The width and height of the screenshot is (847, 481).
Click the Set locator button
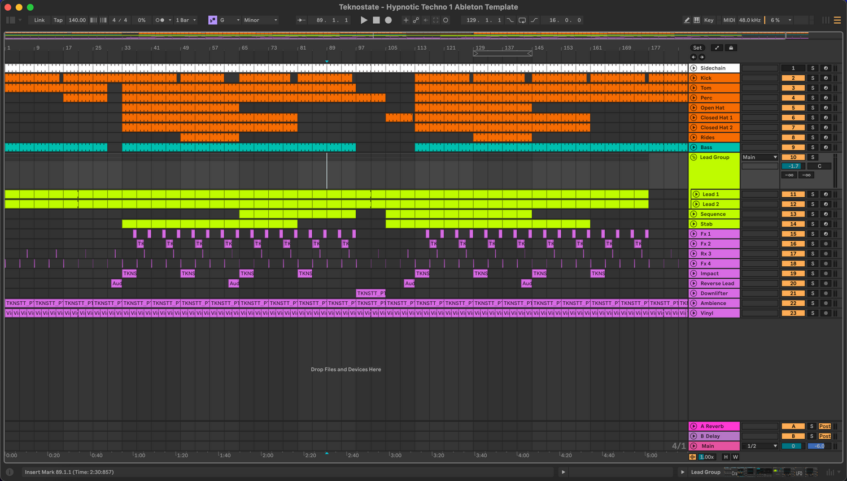point(698,48)
